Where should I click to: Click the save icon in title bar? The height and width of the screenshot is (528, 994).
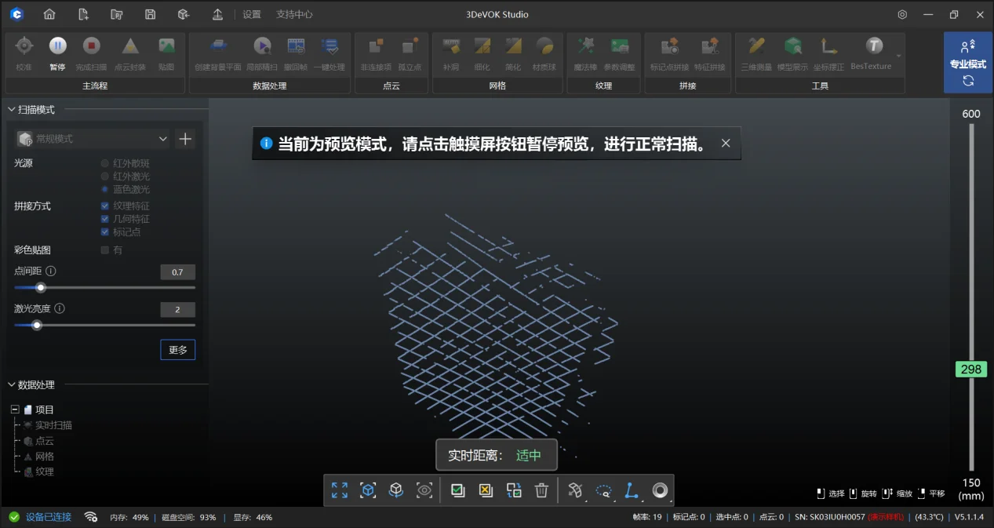(x=150, y=14)
